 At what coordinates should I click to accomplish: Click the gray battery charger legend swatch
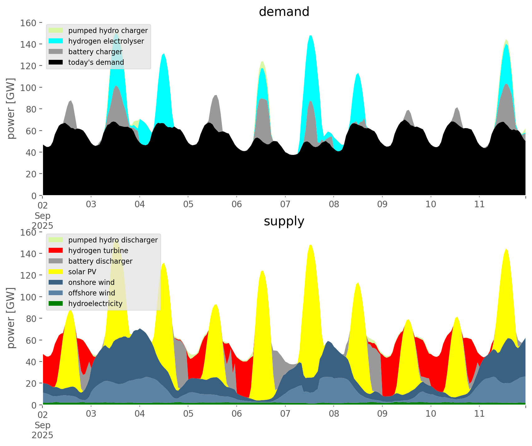[56, 52]
